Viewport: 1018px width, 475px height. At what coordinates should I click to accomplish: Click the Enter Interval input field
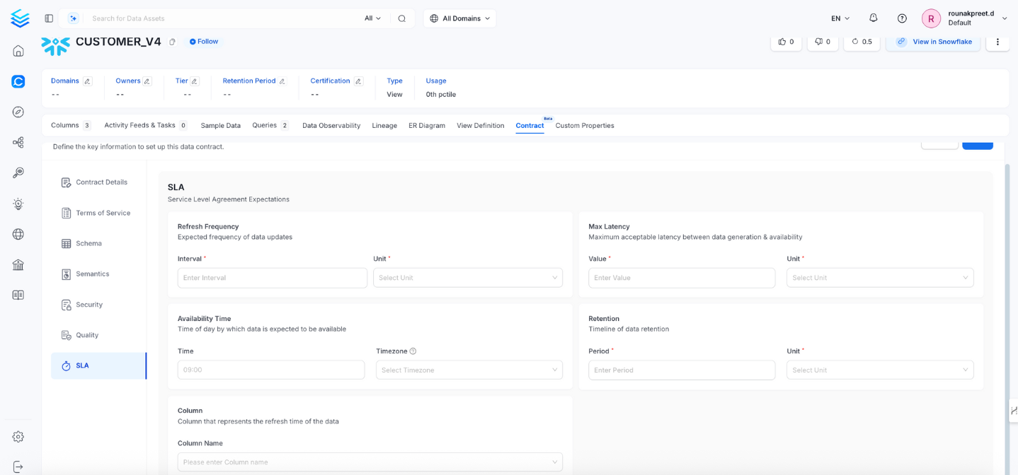pyautogui.click(x=272, y=278)
